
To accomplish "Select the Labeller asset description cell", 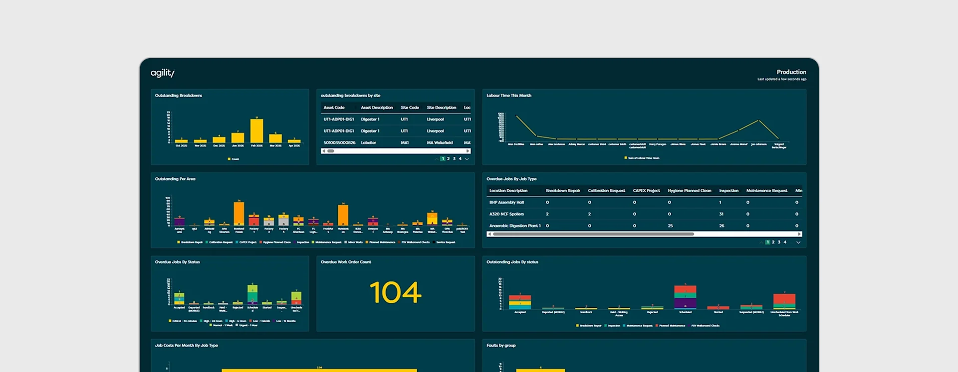I will [x=368, y=143].
